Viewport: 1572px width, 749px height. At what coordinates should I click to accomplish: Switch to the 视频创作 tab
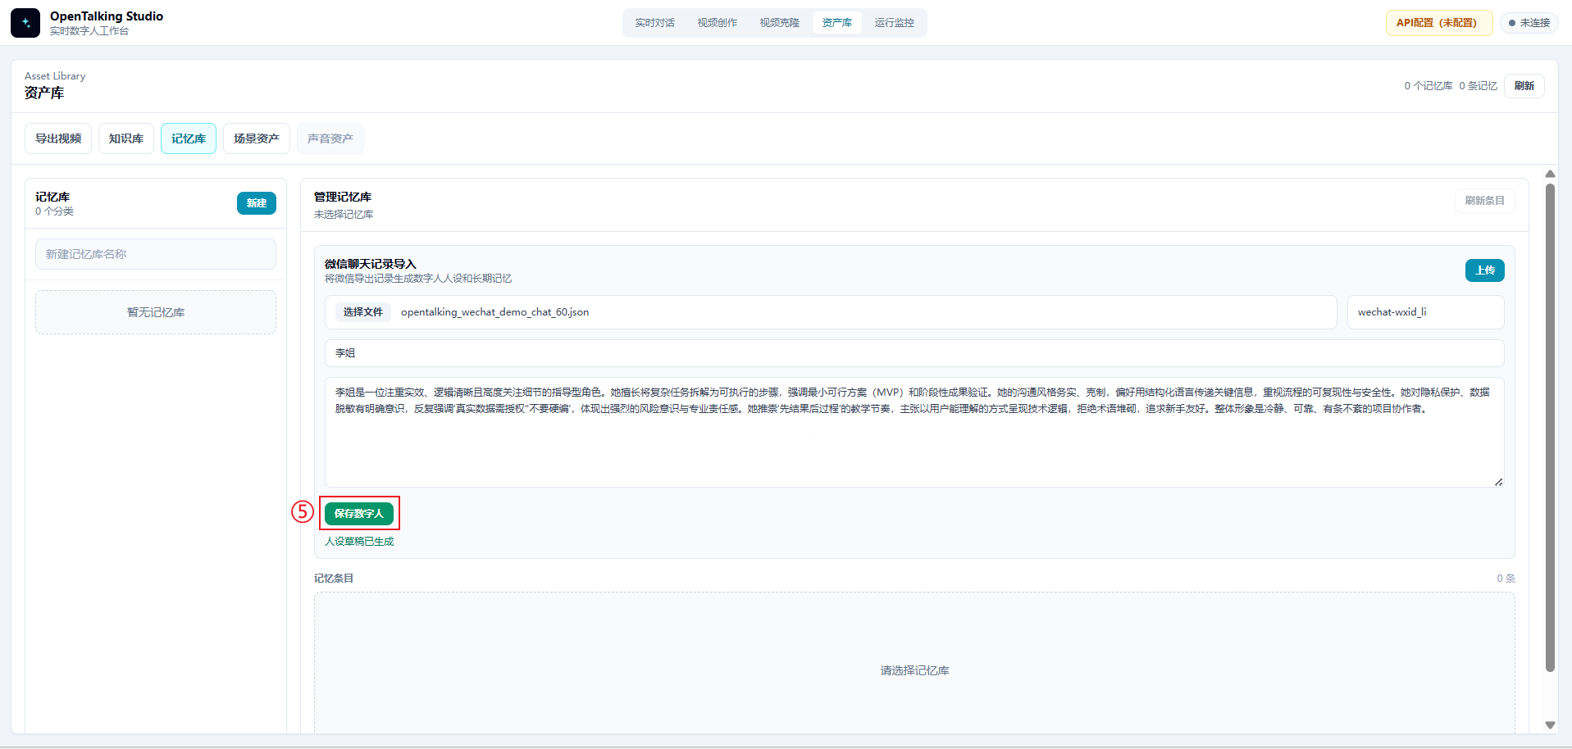coord(717,23)
